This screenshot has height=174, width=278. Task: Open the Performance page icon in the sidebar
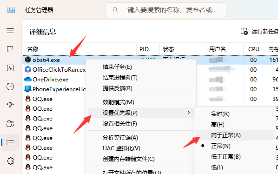coord(10,68)
